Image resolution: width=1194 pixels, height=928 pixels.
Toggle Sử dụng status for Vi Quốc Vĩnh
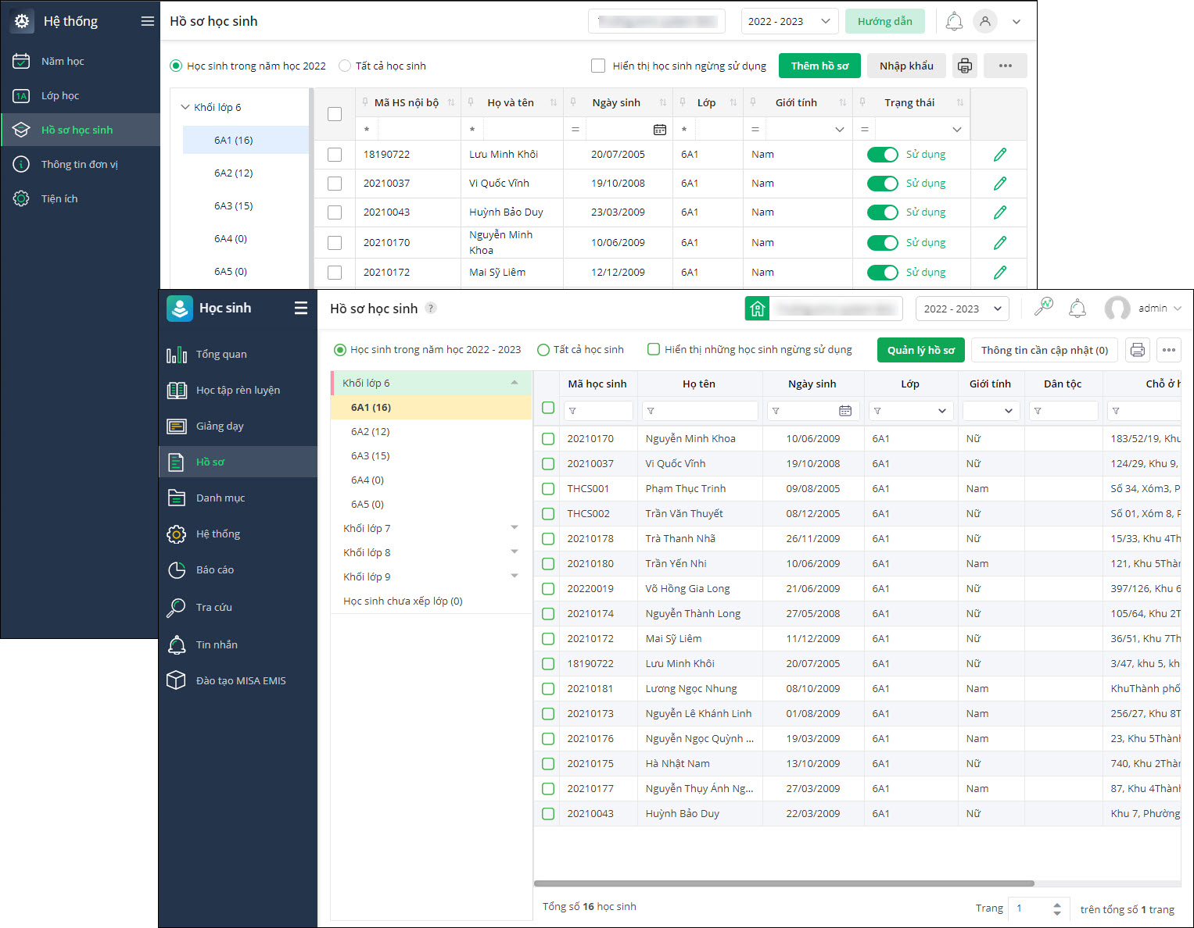click(x=883, y=184)
